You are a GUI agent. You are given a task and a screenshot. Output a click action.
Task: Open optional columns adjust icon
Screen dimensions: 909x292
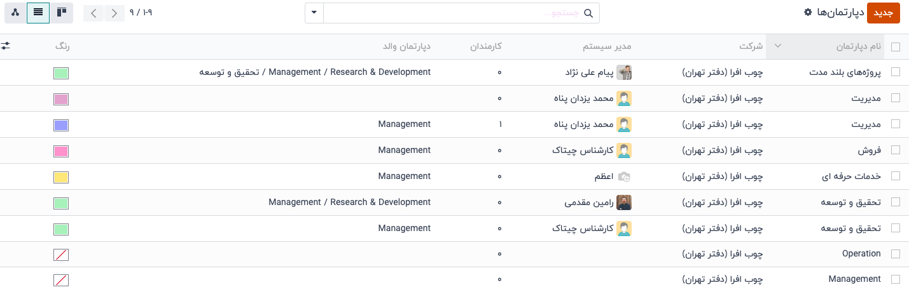click(x=6, y=46)
